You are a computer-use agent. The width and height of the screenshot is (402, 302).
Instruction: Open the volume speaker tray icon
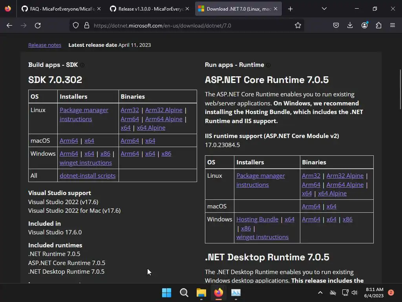[354, 293]
